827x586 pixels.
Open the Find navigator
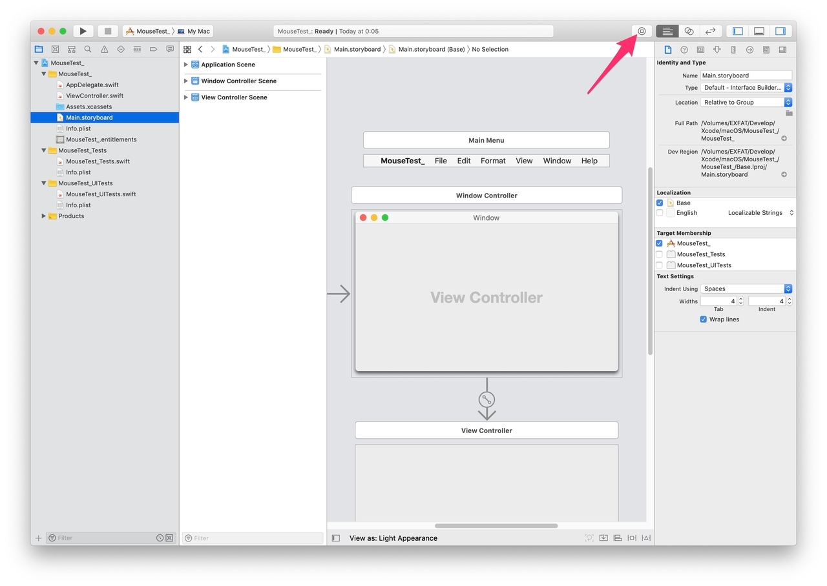point(88,49)
